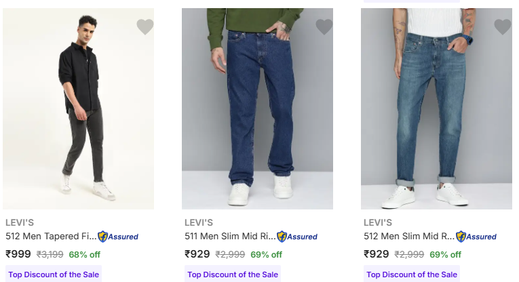Click Top Discount tag under 512 Slim Mid jeans

tap(412, 275)
